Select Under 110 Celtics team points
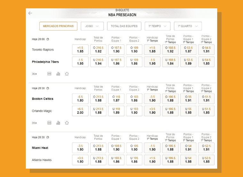 click(116, 111)
